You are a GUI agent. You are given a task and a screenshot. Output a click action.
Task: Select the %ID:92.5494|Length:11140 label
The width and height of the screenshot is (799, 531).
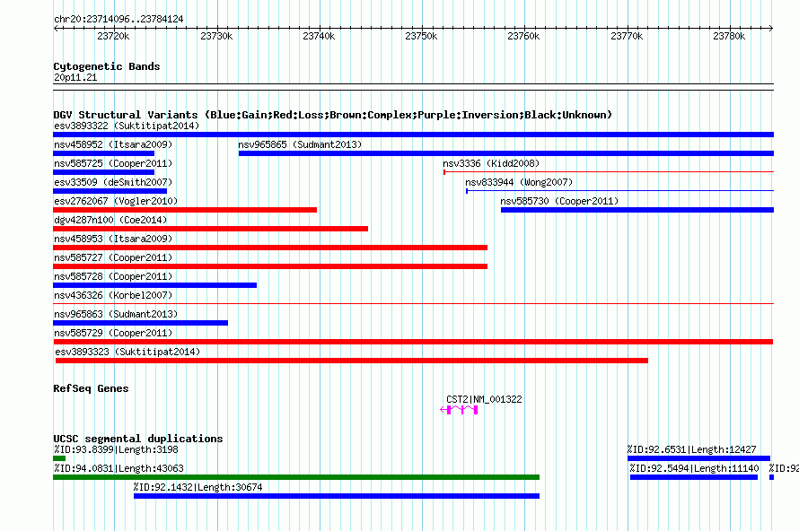pyautogui.click(x=694, y=468)
